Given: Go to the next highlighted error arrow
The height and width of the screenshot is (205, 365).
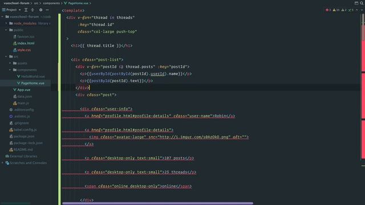Looking at the screenshot, I should tap(362, 10).
